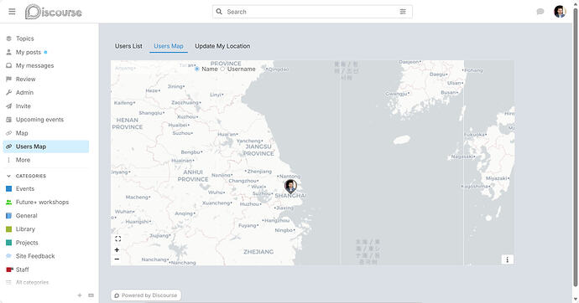Click the Topics icon in sidebar
Image resolution: width=579 pixels, height=303 pixels.
[x=9, y=39]
